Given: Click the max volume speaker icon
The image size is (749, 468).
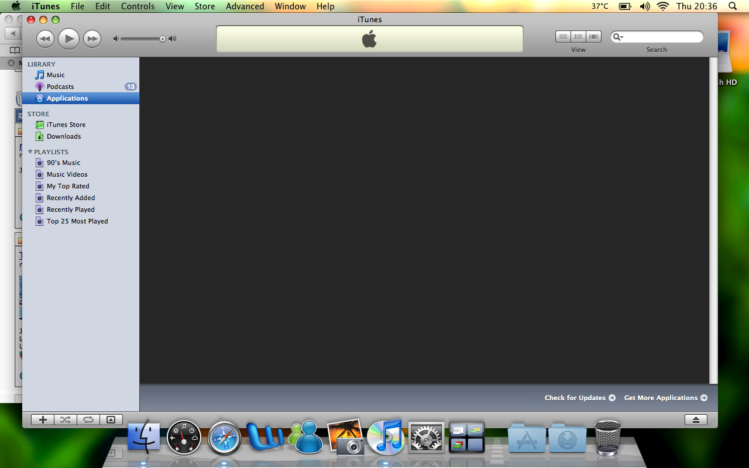Looking at the screenshot, I should tap(172, 39).
